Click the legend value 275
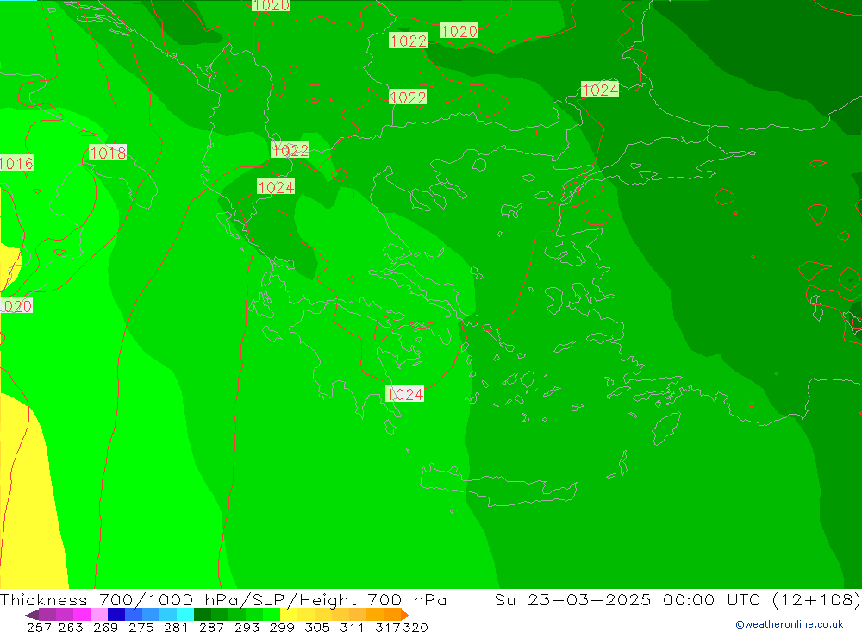The height and width of the screenshot is (632, 862). pos(141,627)
